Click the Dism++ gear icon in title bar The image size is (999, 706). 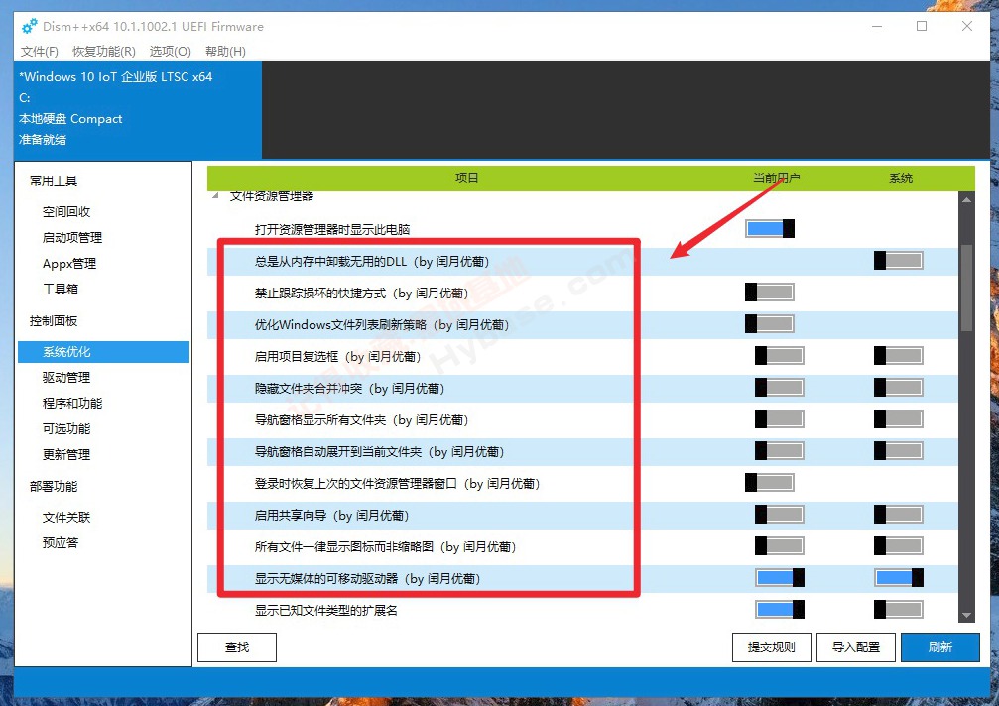point(30,26)
